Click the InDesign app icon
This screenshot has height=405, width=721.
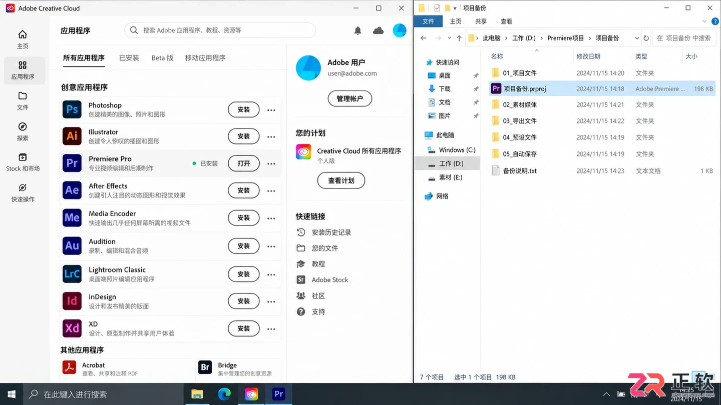[x=72, y=301]
